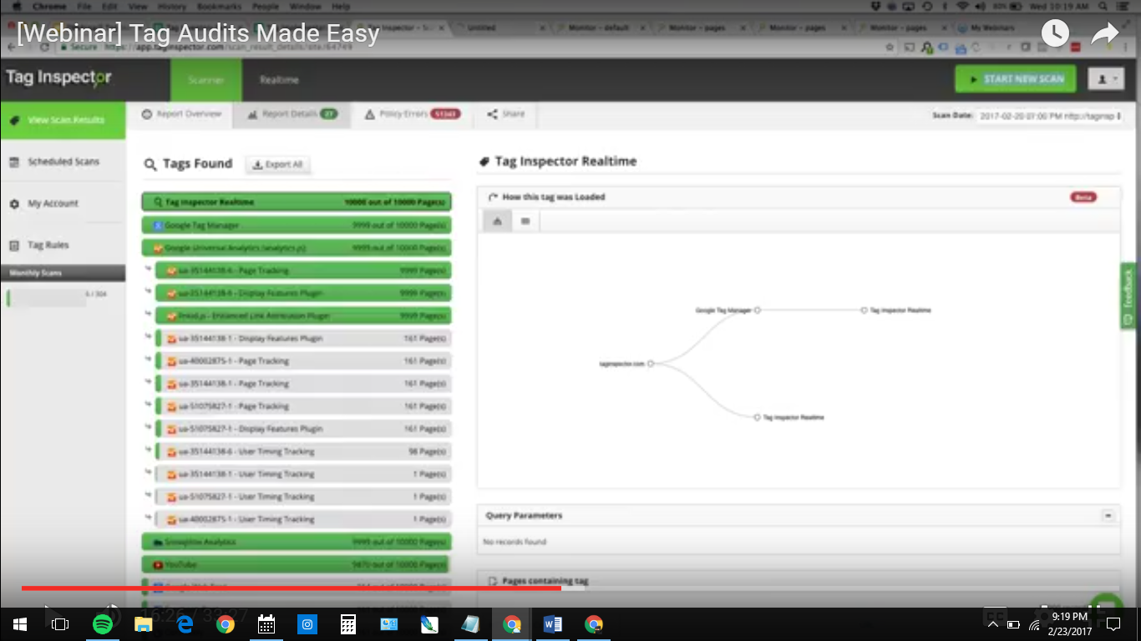Select Enhanced Link Attribution Plugin row

303,315
